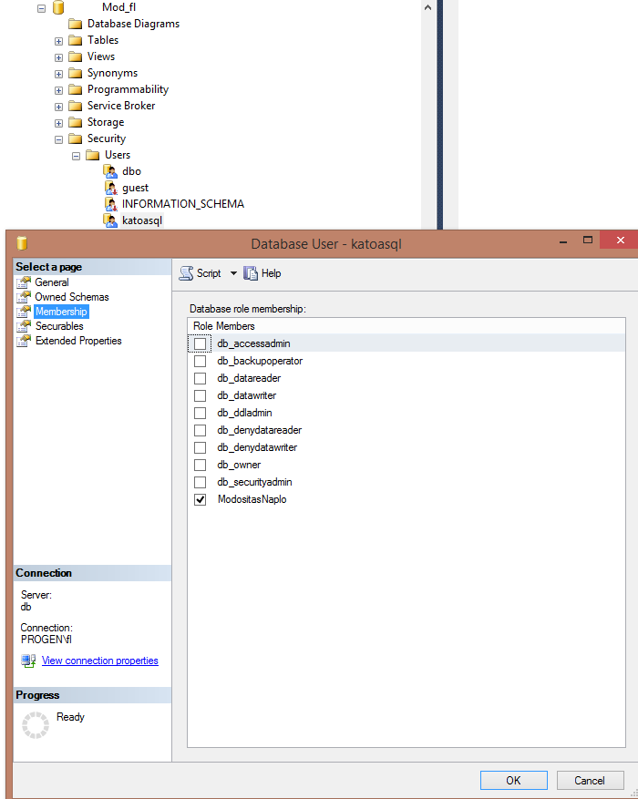Expand the Programmability node
The image size is (638, 799).
click(58, 90)
